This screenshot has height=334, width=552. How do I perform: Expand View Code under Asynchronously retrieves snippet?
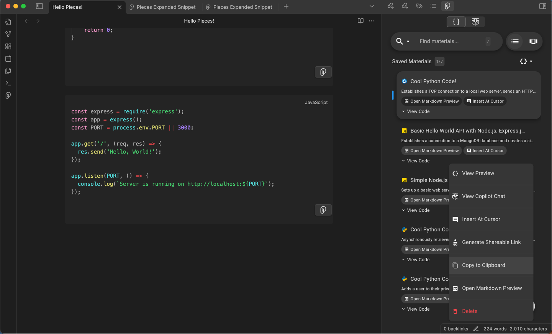[x=416, y=260]
